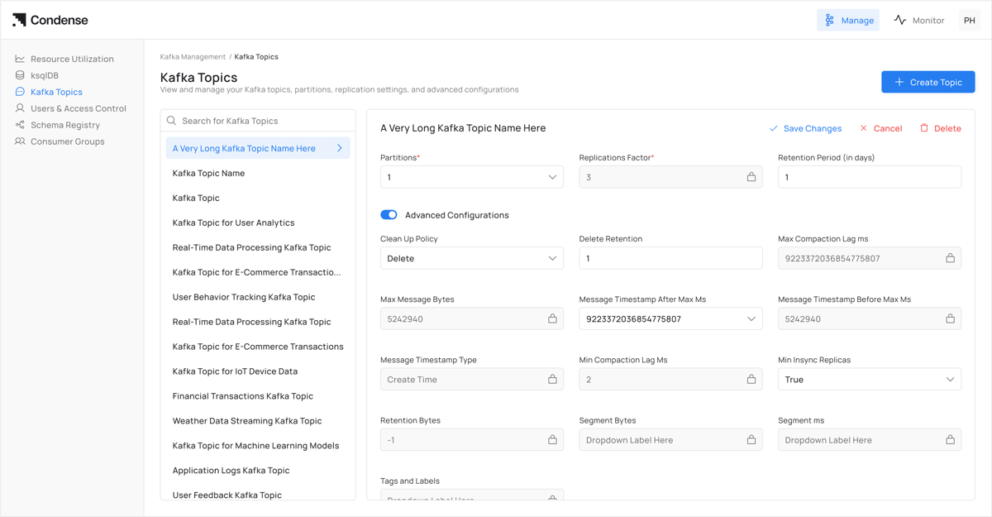Click Save Changes

[x=805, y=128]
